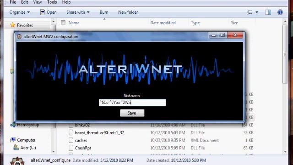
Task: Maximize the alterIWnet configuration dialog
Action: (x=222, y=35)
